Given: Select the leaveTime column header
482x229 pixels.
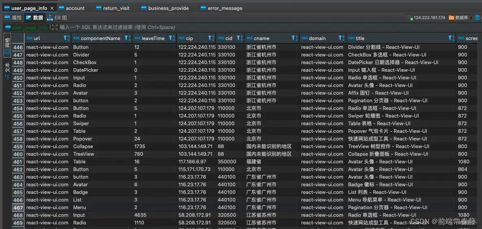Looking at the screenshot, I should (x=154, y=38).
